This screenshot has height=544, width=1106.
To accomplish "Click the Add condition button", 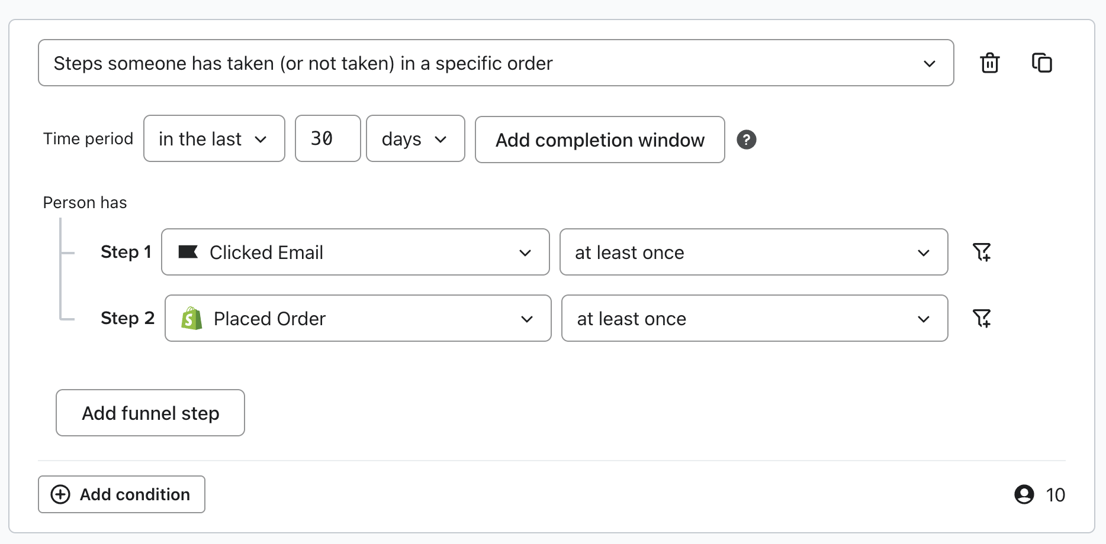I will click(x=121, y=494).
